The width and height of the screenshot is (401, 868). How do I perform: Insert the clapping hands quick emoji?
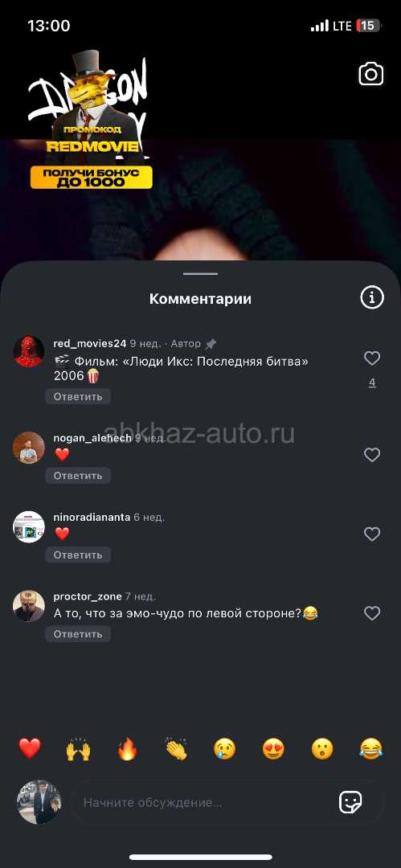176,749
